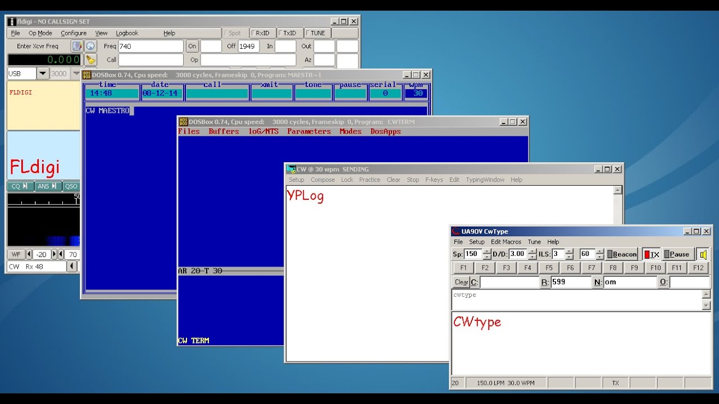Click scroll down arrow in CwType input box
The height and width of the screenshot is (404, 719).
(x=706, y=305)
